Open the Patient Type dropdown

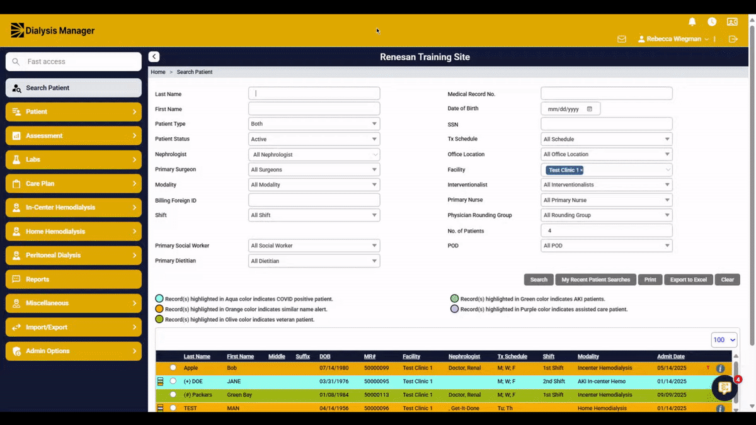(x=314, y=124)
